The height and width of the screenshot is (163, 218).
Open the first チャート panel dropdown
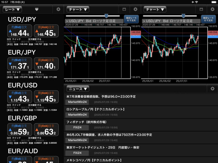point(78,9)
